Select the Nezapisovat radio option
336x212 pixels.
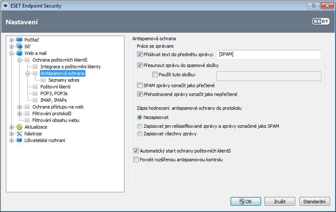pos(140,117)
